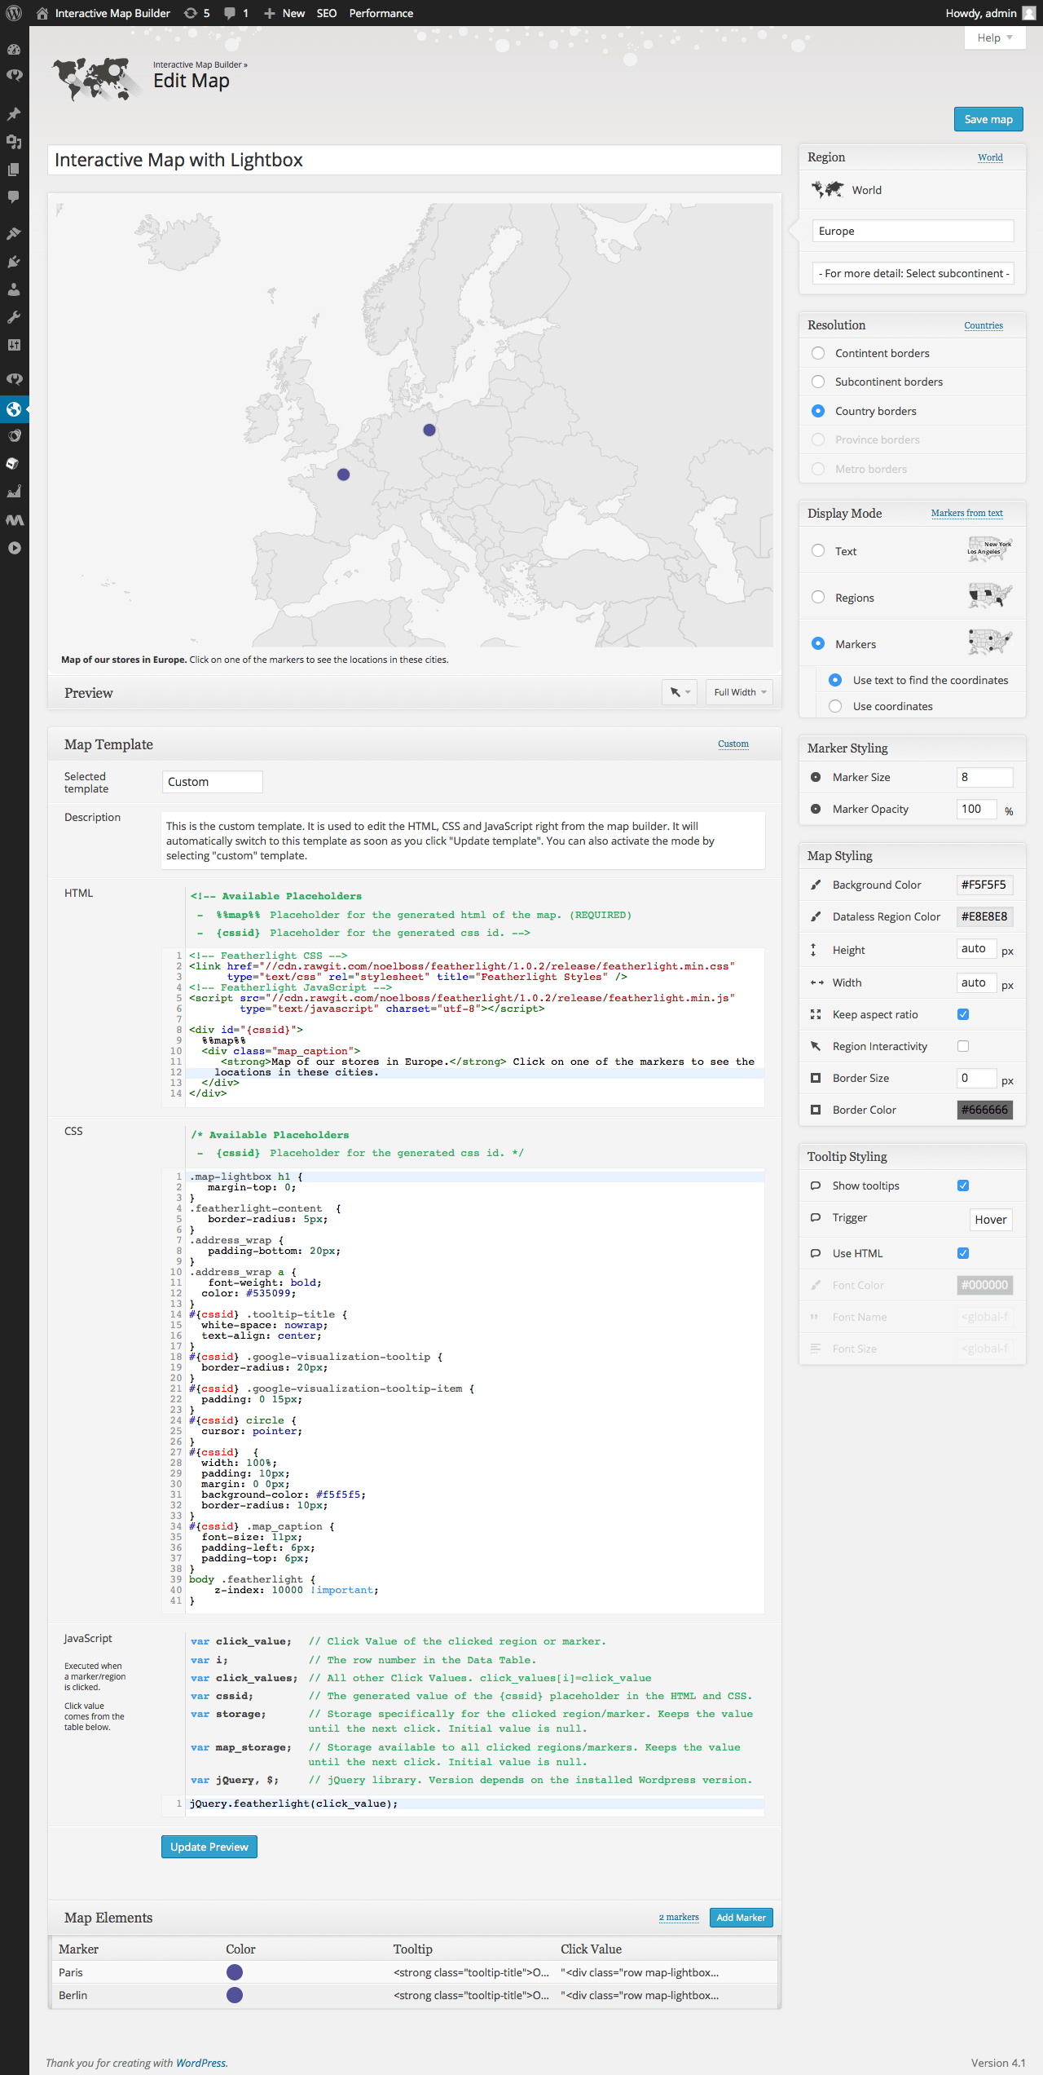Click the map title input field

click(415, 160)
